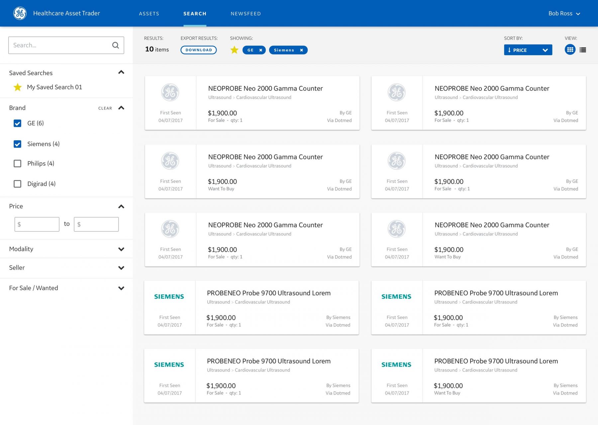598x425 pixels.
Task: Expand the For Sale / Wanted section
Action: (x=121, y=288)
